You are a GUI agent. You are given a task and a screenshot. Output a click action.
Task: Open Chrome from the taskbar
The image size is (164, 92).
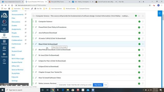[x=53, y=90]
